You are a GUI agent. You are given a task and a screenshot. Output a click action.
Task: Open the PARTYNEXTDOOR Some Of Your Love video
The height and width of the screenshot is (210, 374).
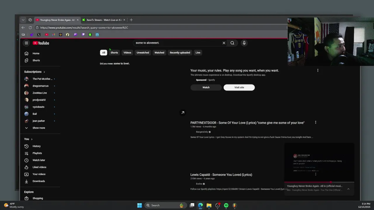[x=247, y=123]
